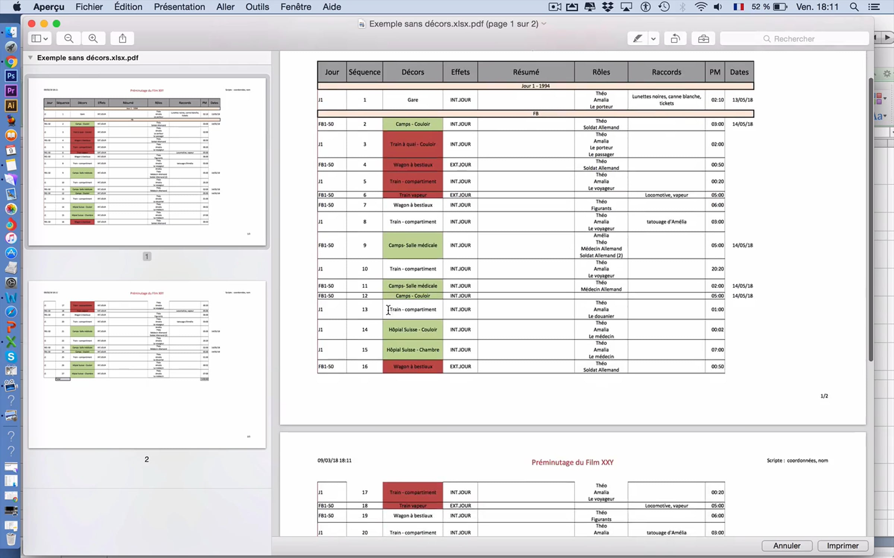
Task: Open the highlight color dropdown arrow
Action: tap(653, 38)
